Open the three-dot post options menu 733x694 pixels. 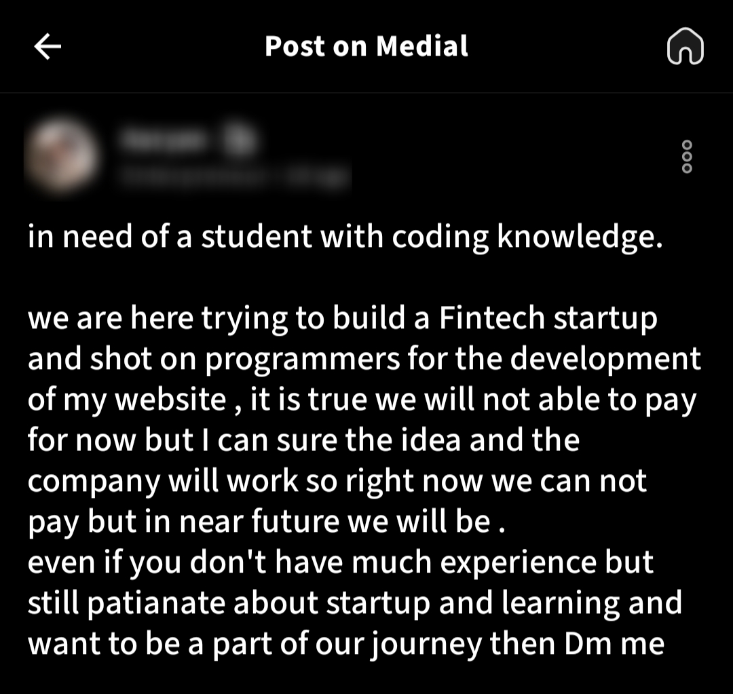coord(687,157)
